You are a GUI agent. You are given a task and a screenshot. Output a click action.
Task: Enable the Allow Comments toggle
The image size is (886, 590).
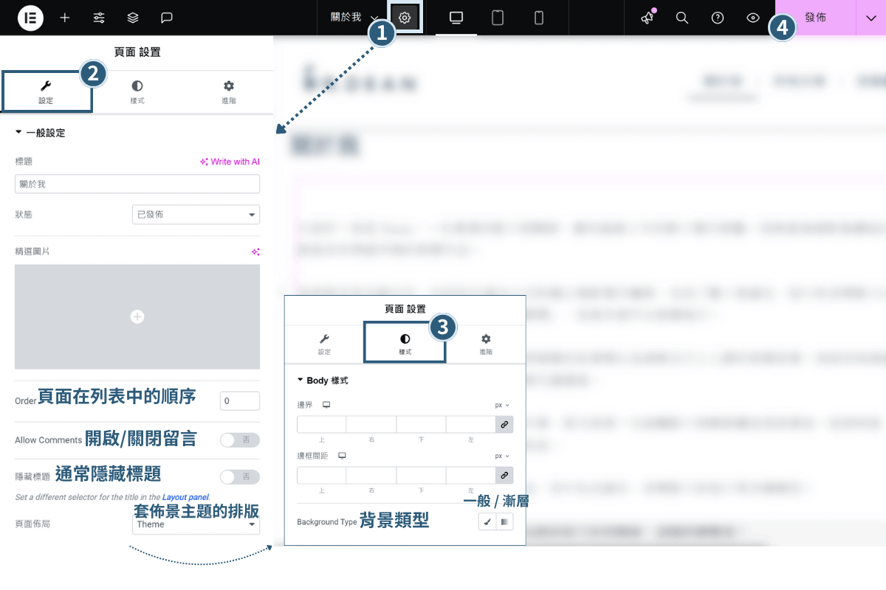pyautogui.click(x=239, y=440)
